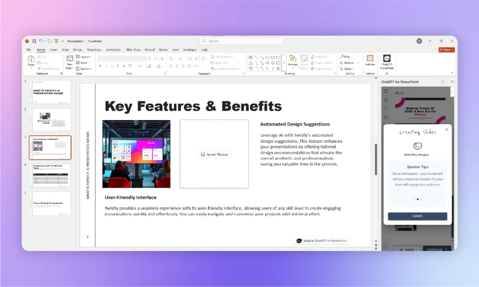Click the Format Painter button

pyautogui.click(x=48, y=69)
